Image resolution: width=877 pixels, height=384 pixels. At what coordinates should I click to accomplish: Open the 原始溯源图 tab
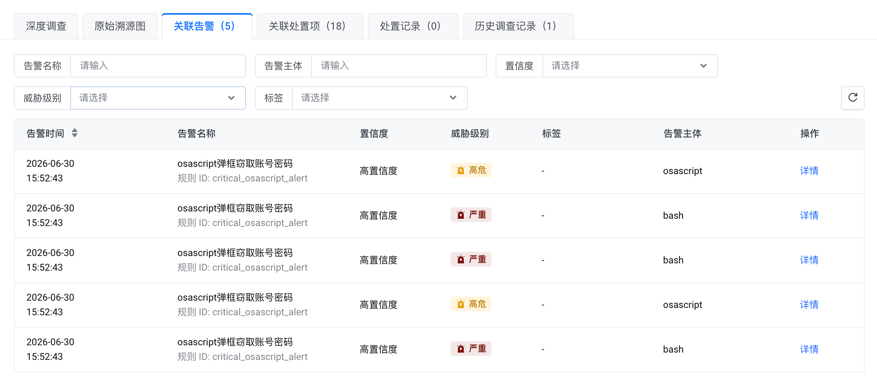click(120, 26)
